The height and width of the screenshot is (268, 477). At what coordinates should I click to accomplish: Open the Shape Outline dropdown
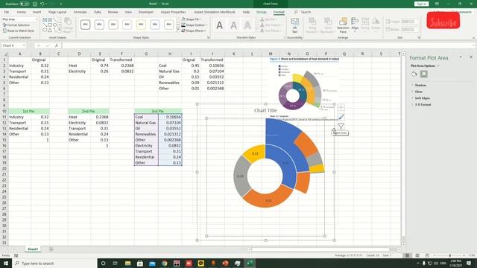(x=194, y=25)
